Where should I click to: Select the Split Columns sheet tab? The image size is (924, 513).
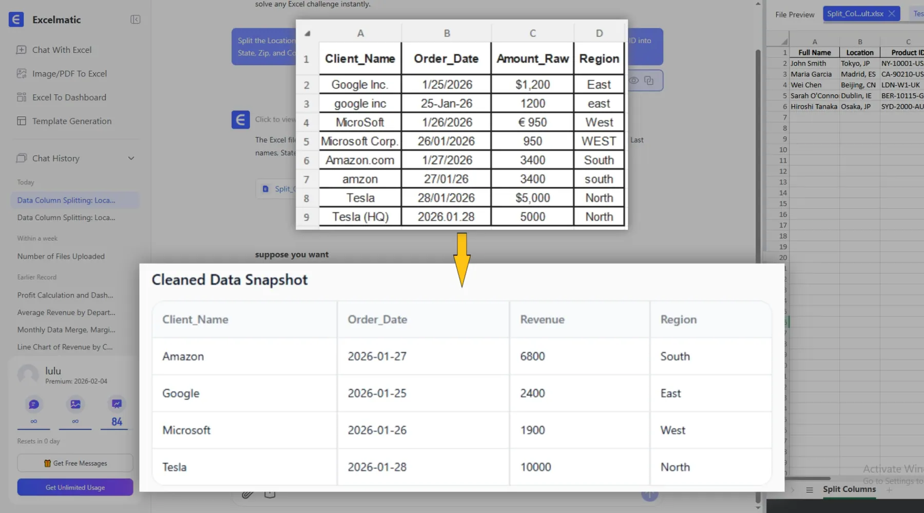click(x=849, y=489)
